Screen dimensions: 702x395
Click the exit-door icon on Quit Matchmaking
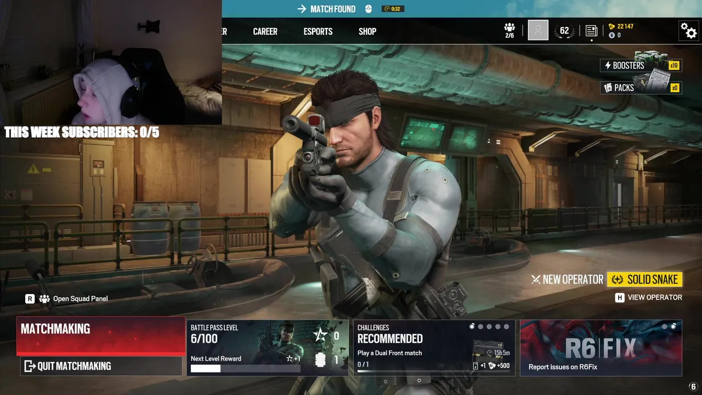click(30, 366)
